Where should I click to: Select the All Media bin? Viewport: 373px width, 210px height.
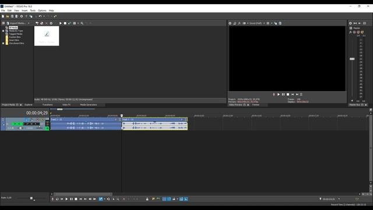[x=13, y=28]
